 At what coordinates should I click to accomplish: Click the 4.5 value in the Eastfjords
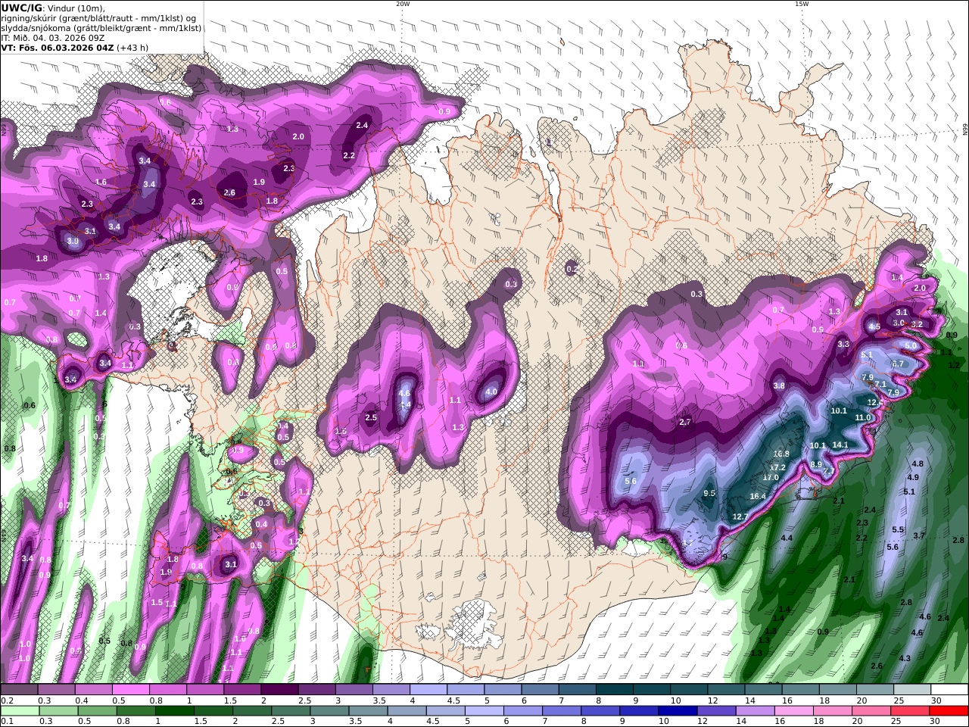pyautogui.click(x=874, y=326)
